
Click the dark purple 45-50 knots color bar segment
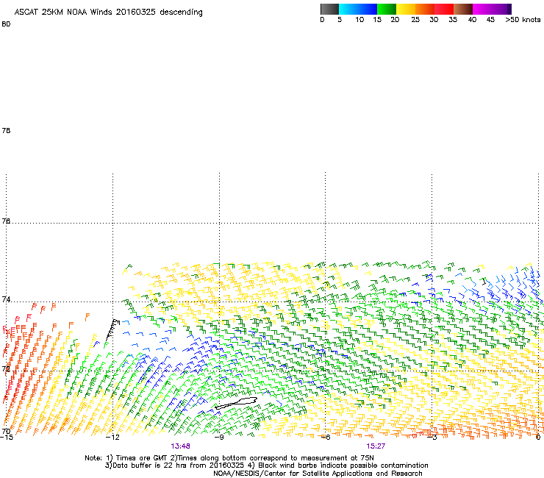tap(501, 9)
